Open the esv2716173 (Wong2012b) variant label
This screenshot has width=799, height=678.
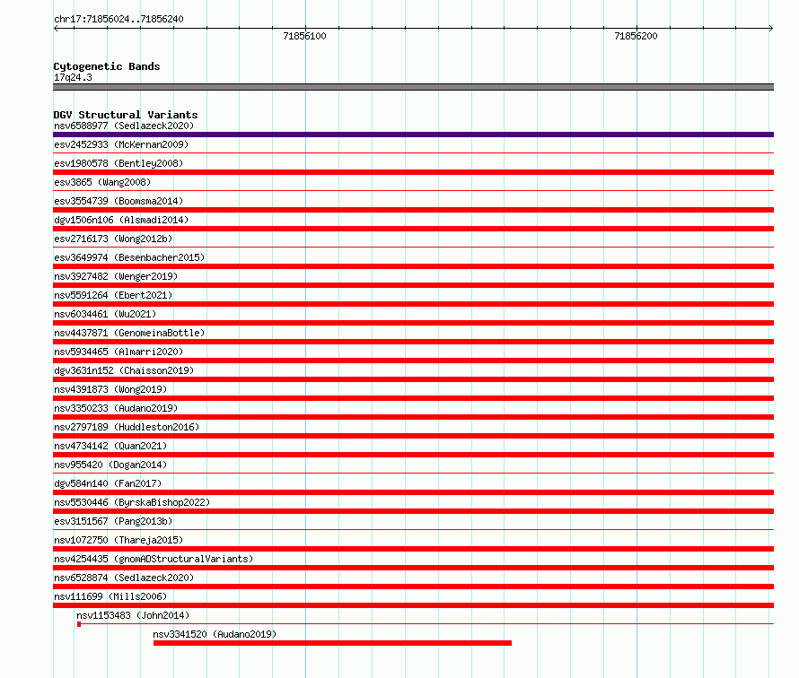coord(113,239)
